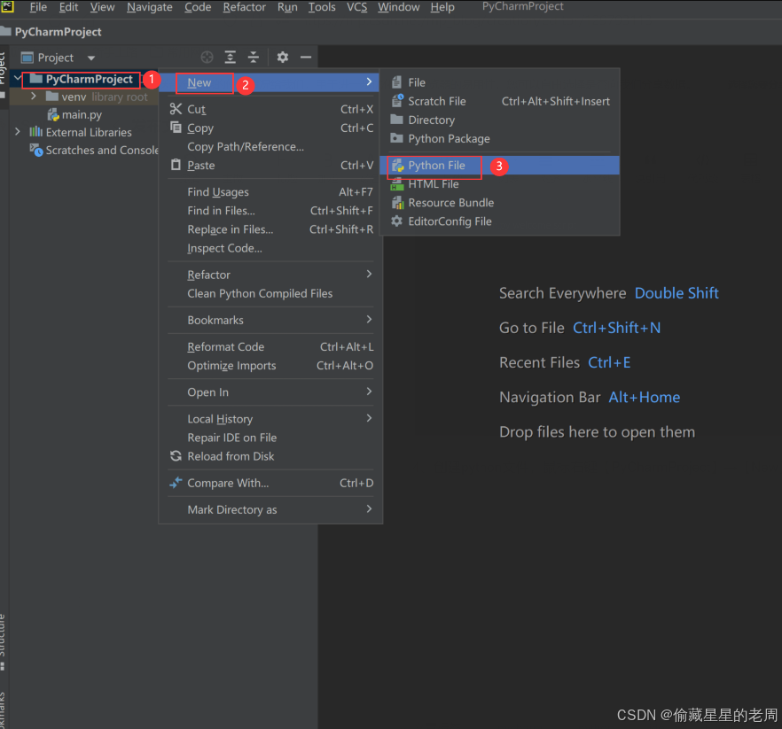Screen dimensions: 782x729
Task: Open the Refactor menu in menu bar
Action: (245, 7)
